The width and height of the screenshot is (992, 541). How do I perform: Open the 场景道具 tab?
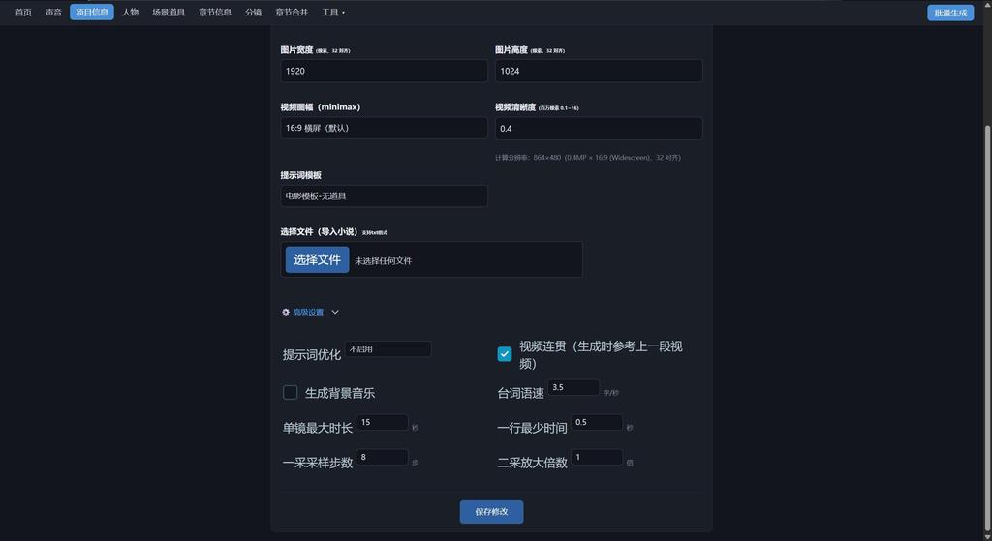pyautogui.click(x=169, y=13)
